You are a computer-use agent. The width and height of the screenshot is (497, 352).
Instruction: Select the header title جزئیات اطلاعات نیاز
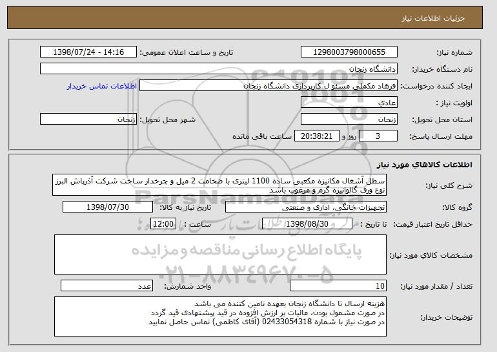pos(433,18)
